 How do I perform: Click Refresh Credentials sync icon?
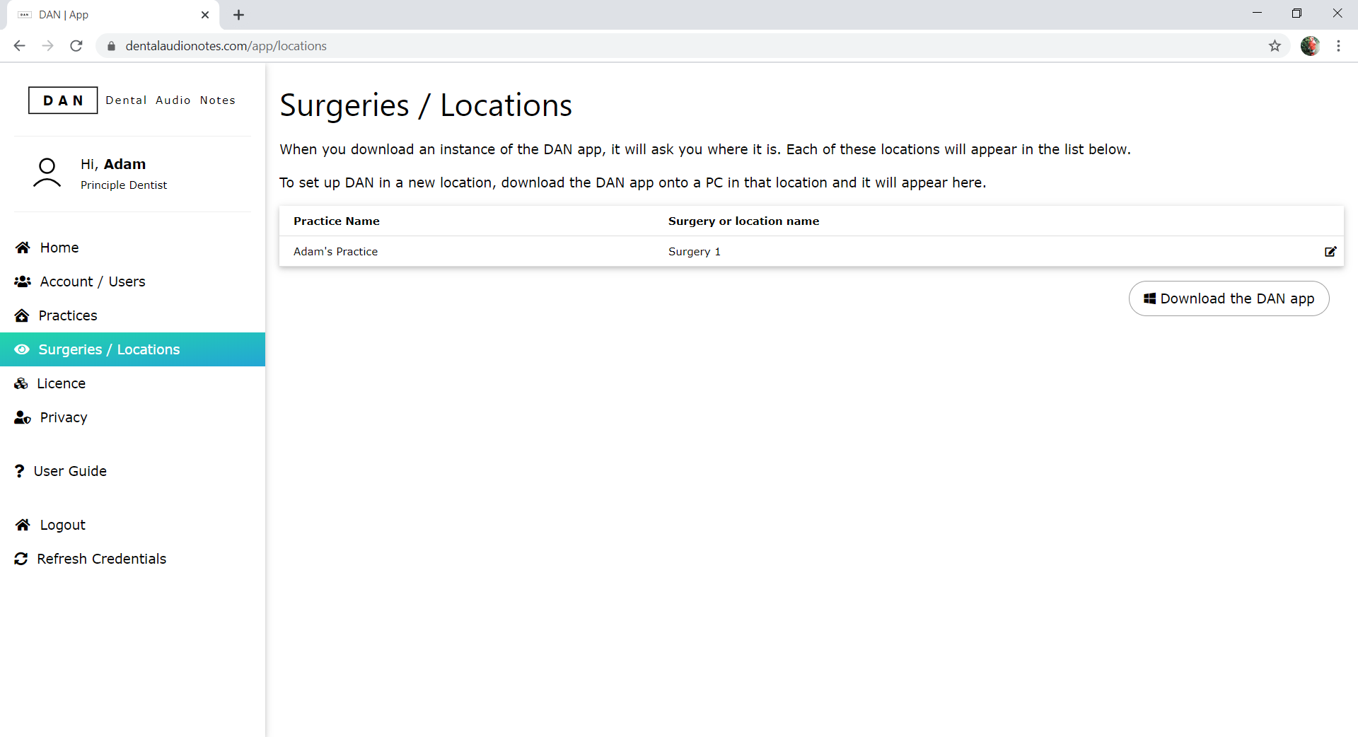pyautogui.click(x=21, y=559)
